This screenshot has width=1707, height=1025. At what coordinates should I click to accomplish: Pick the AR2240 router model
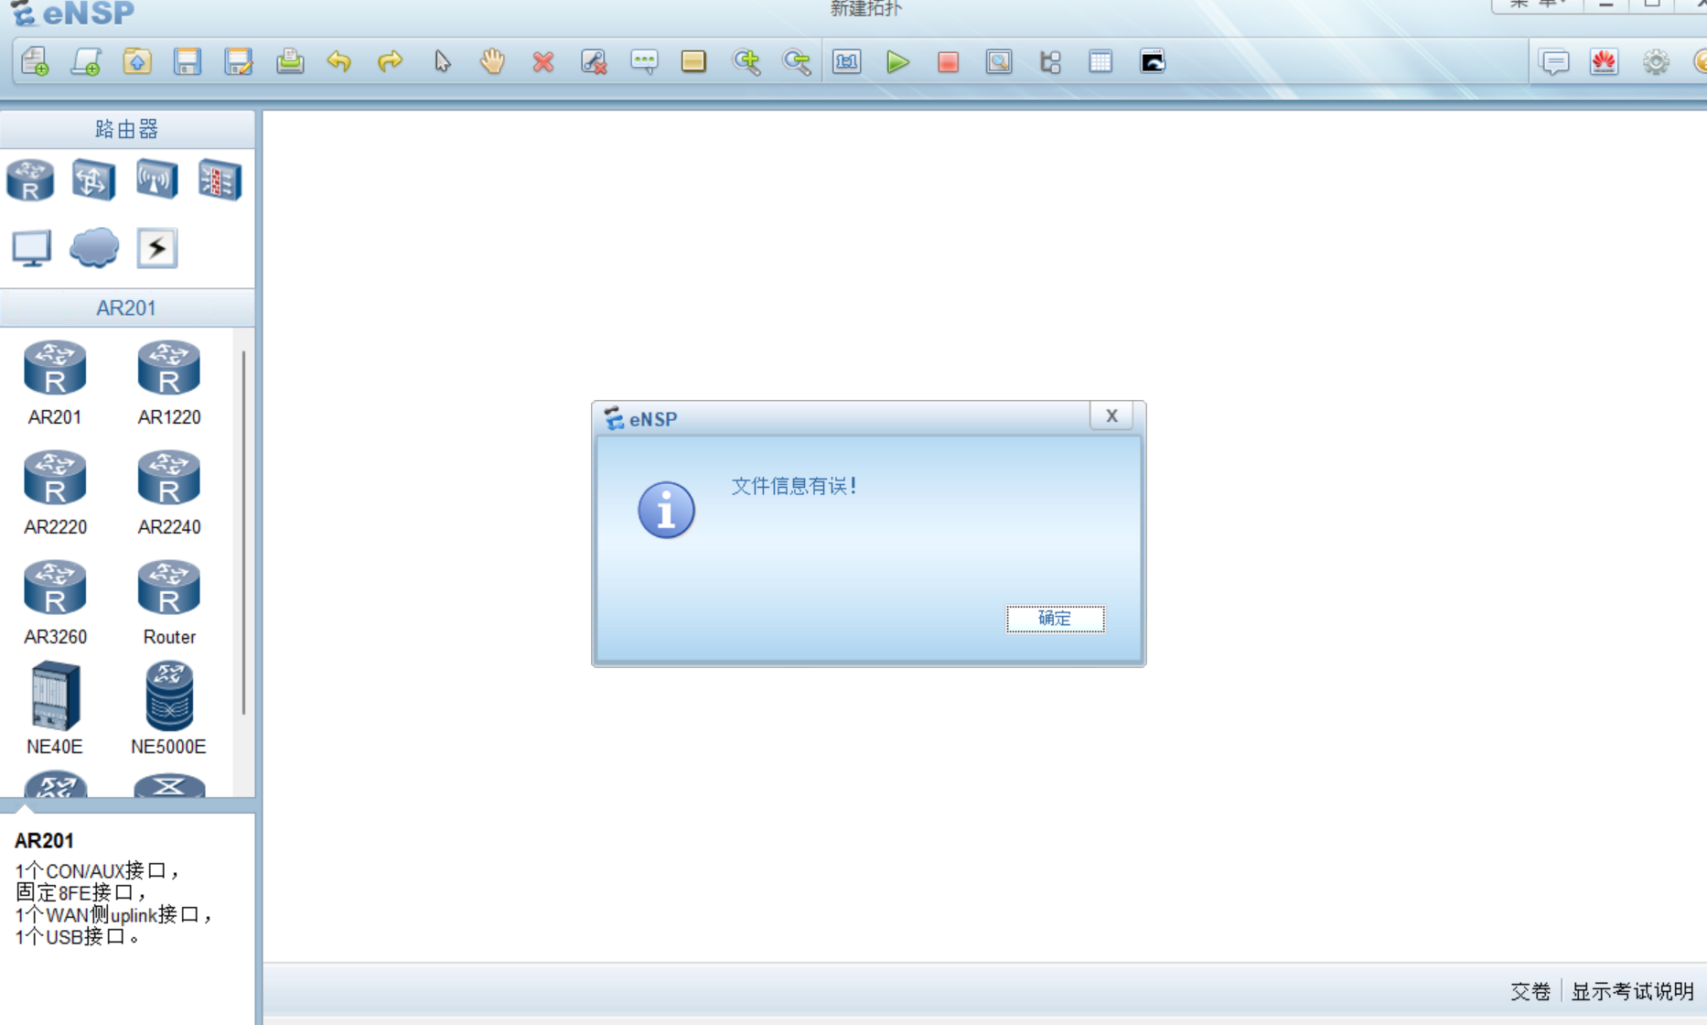click(x=168, y=493)
